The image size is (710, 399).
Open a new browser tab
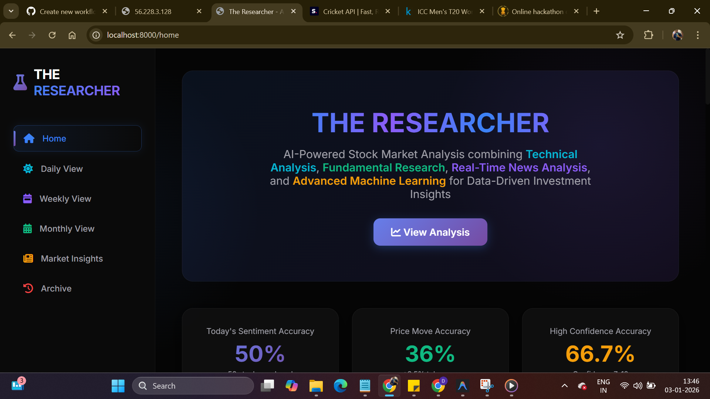pos(596,11)
